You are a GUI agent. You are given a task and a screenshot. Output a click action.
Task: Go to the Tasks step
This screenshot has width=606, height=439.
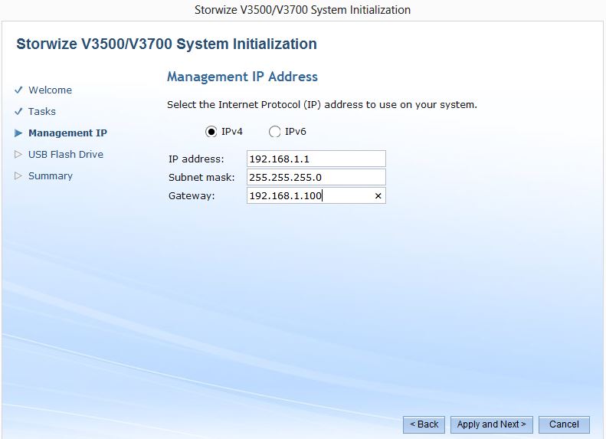[x=42, y=112]
